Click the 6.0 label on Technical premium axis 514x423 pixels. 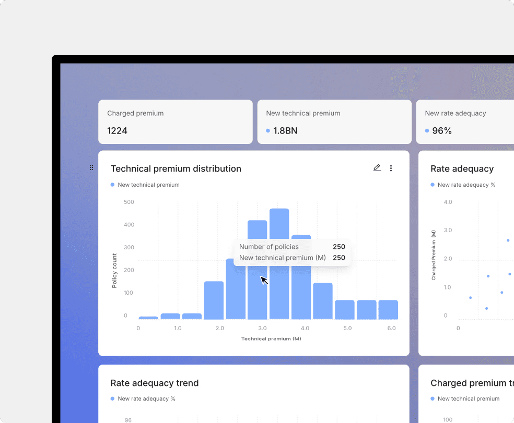[391, 328]
